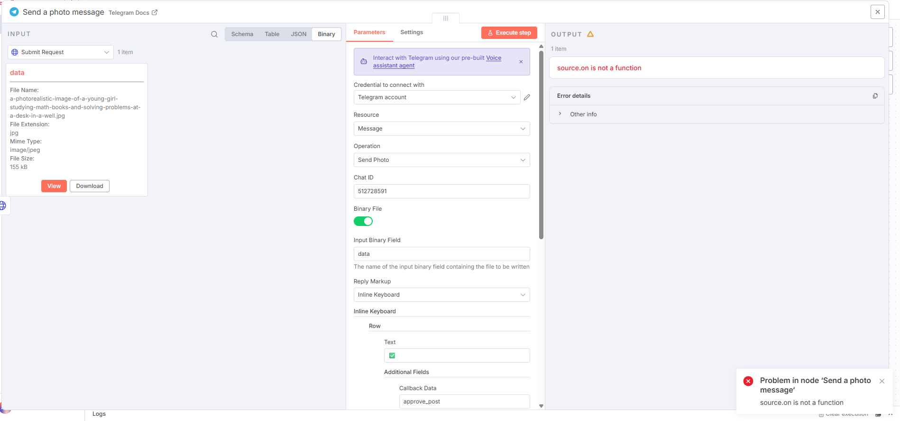Dismiss the Voice assistant agent banner
900x421 pixels.
(521, 62)
